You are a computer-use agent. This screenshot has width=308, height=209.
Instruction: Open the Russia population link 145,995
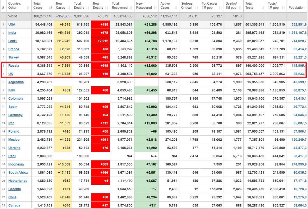point(300,66)
